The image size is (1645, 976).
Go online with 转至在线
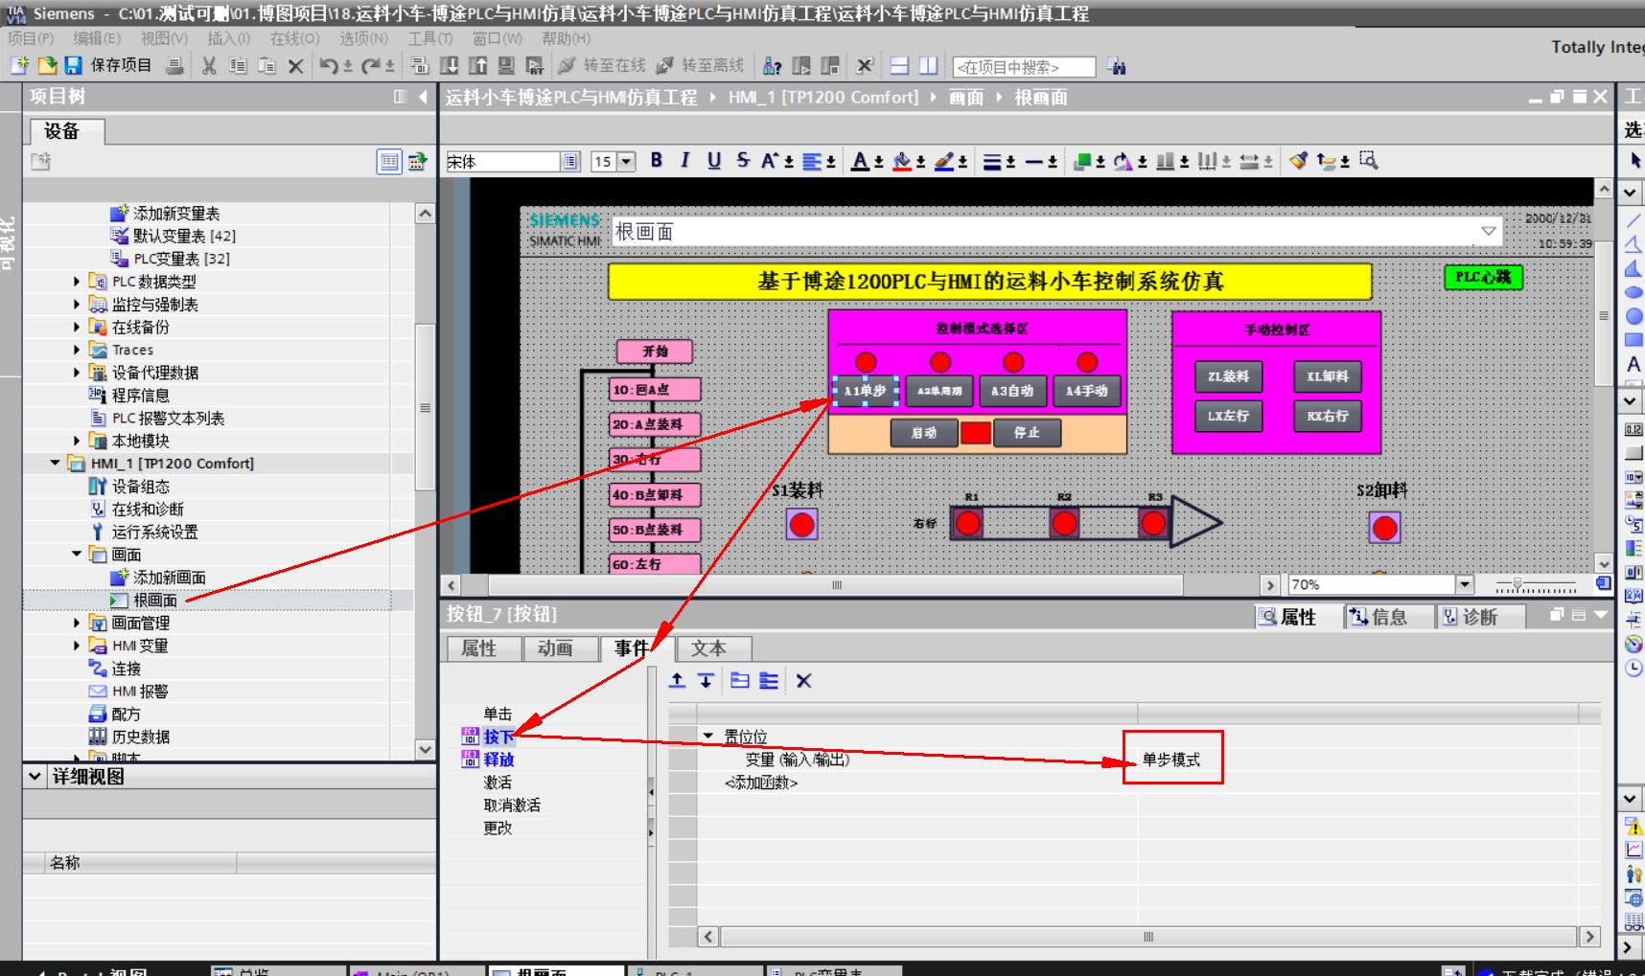tap(600, 65)
